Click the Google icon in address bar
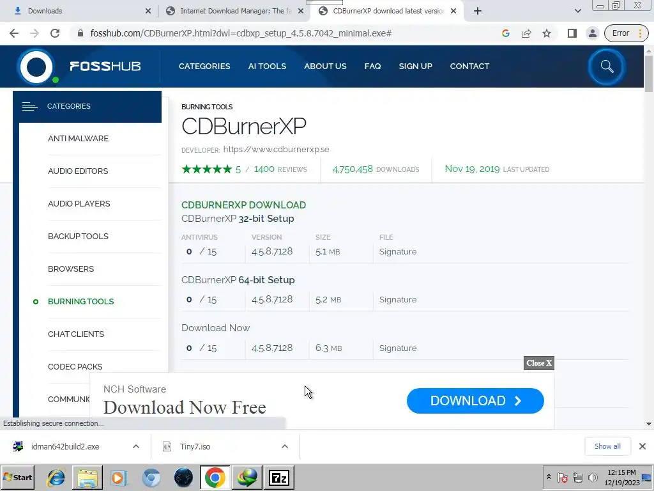Screen dimensions: 654x491 click(506, 33)
